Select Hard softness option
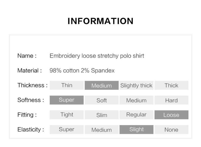 pyautogui.click(x=172, y=100)
